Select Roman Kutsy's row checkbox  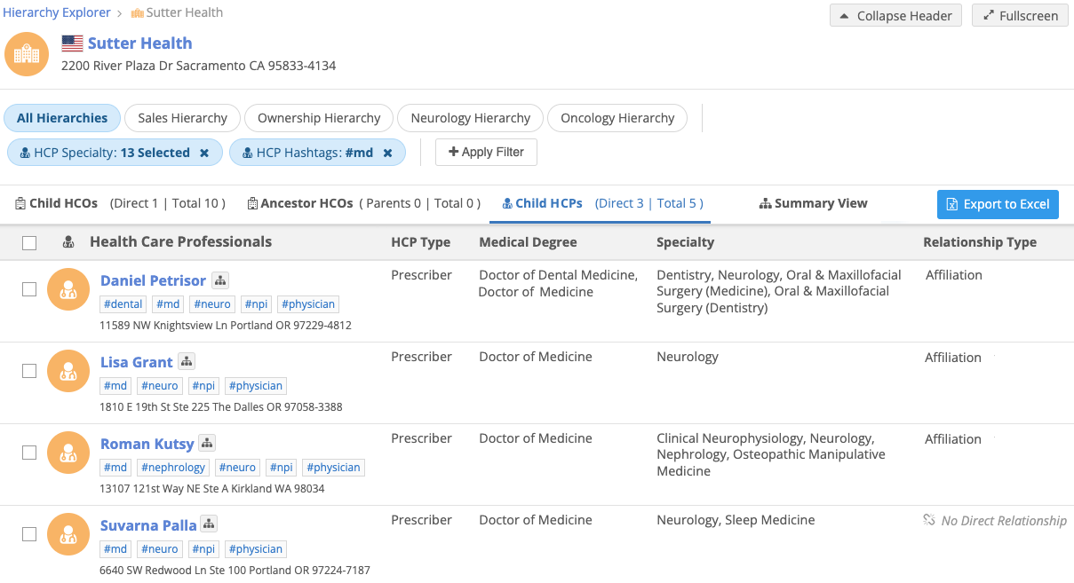click(29, 453)
